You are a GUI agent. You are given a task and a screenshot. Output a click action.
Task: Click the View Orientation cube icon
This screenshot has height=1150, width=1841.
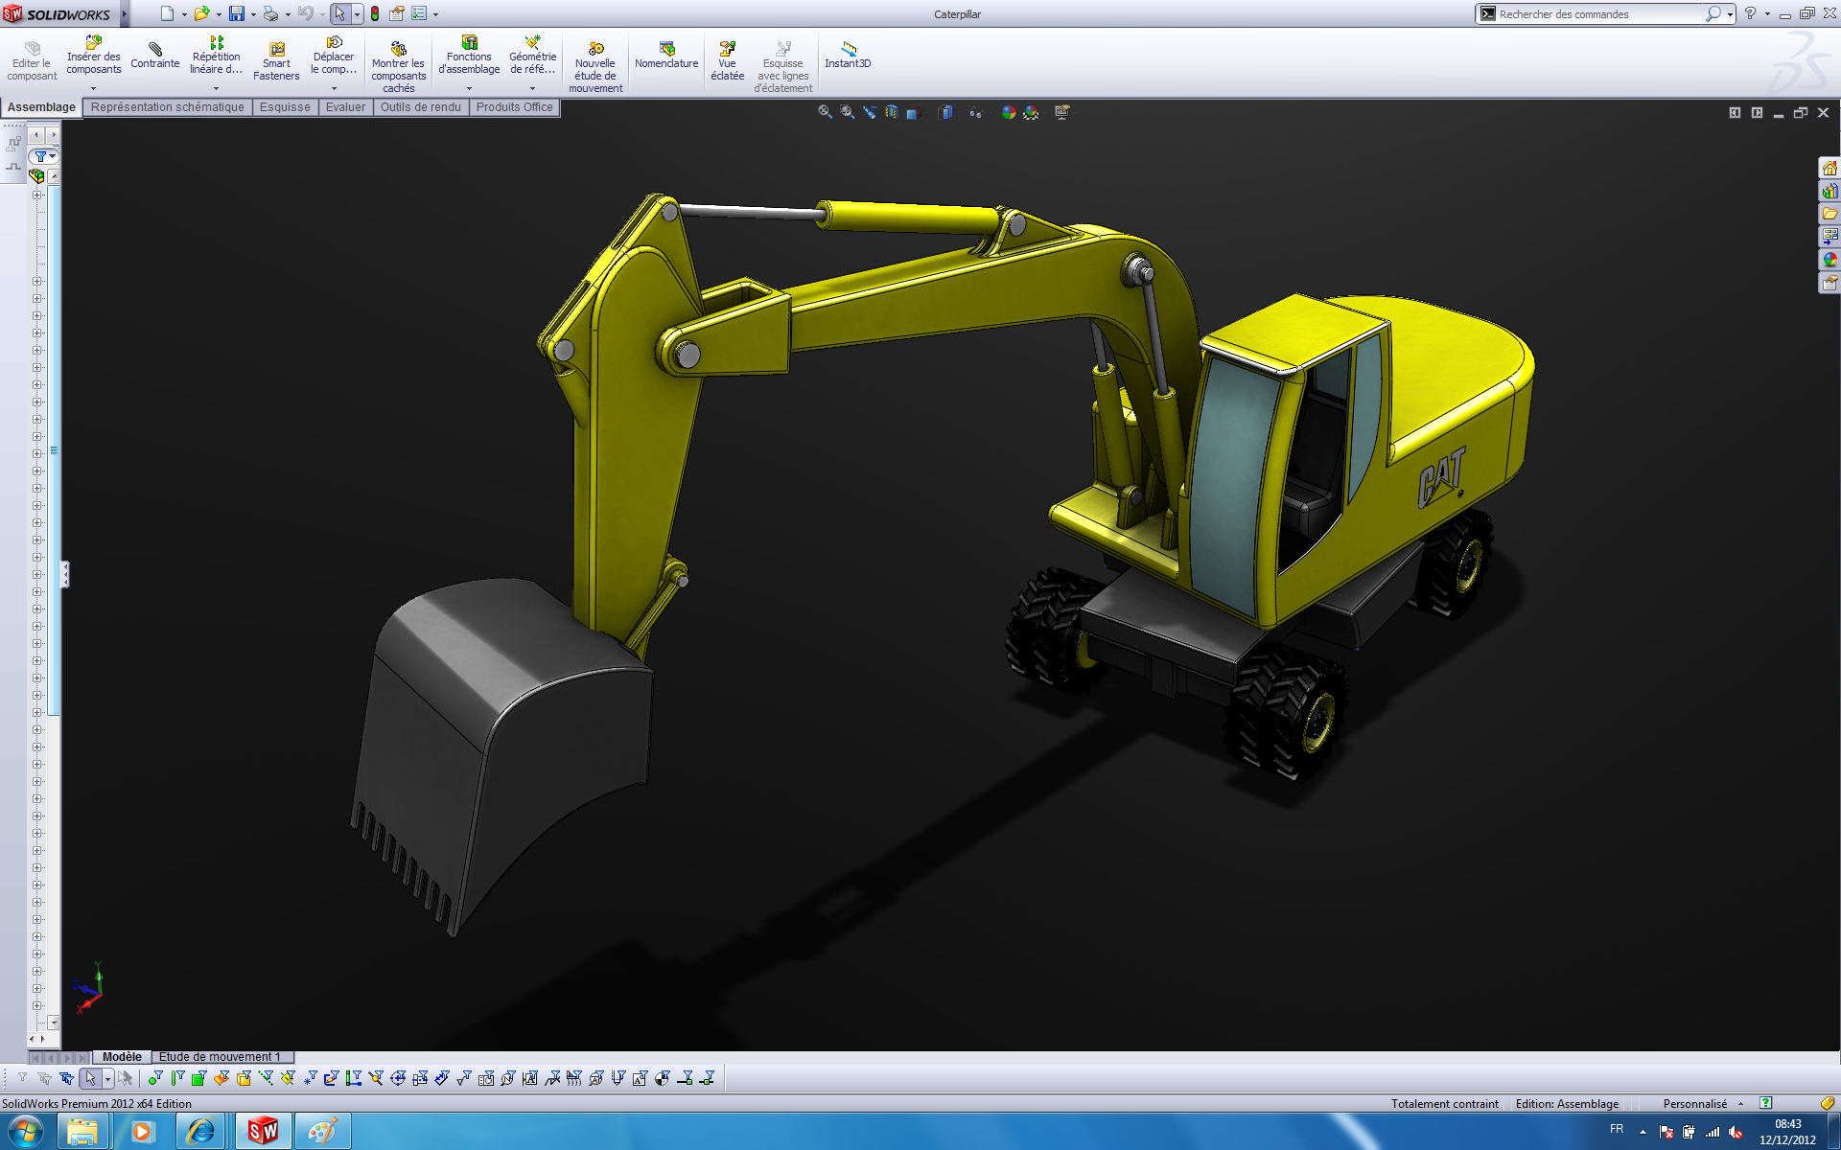coord(914,112)
